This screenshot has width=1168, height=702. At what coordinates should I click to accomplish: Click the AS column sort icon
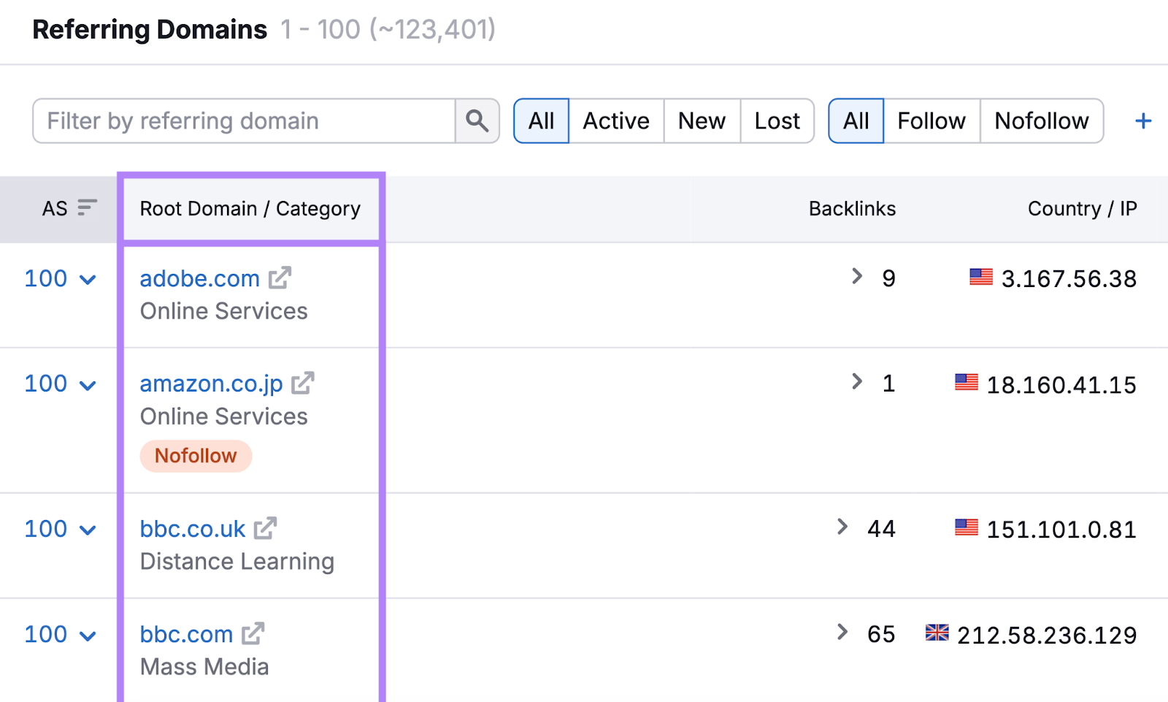87,208
